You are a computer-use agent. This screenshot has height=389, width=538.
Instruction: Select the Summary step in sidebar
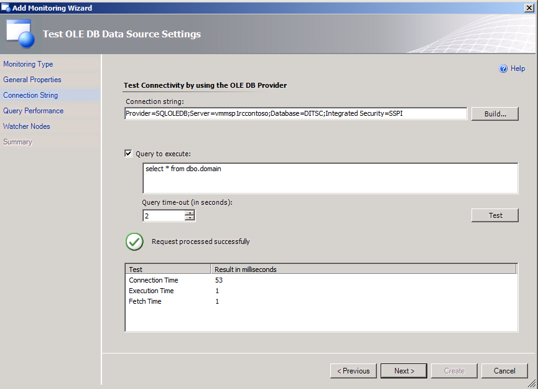(x=18, y=142)
